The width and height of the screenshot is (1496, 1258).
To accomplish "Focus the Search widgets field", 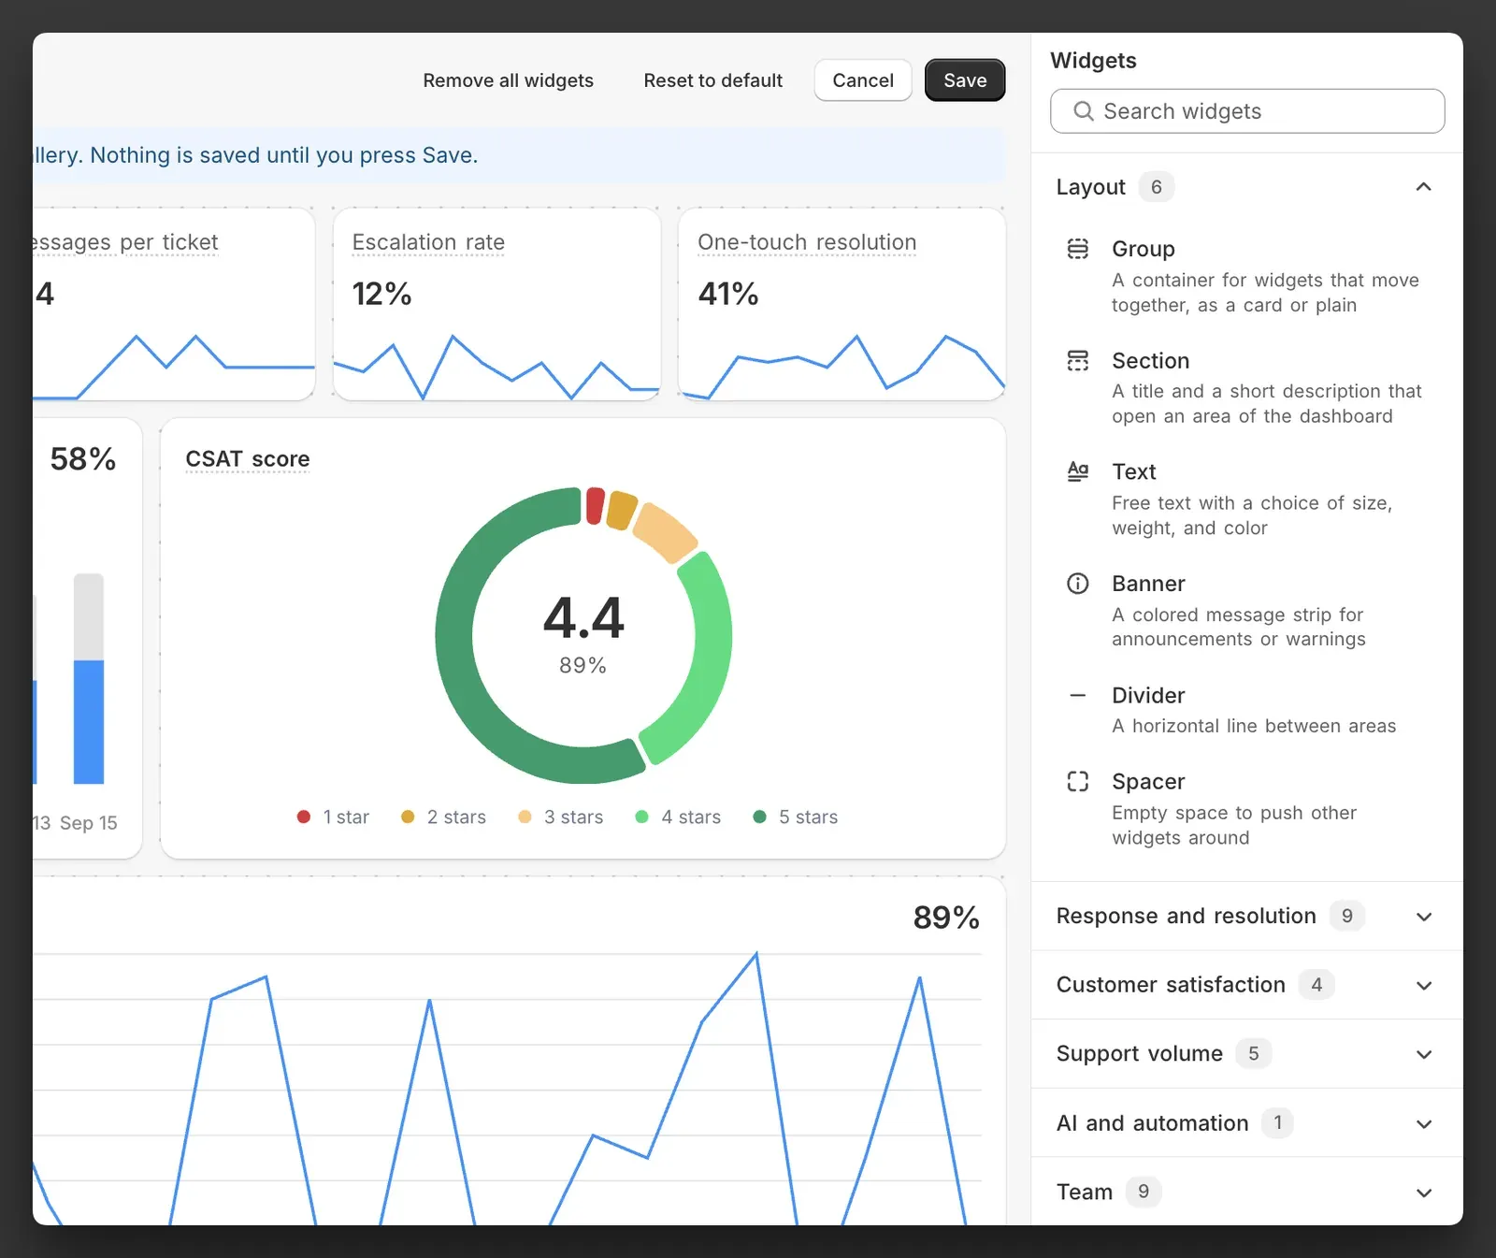I will 1247,111.
